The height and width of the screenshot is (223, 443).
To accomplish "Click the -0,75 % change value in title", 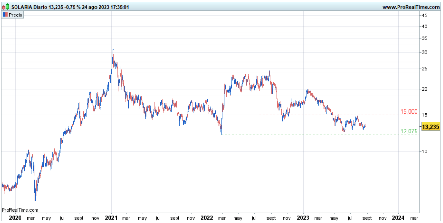I will tap(72, 7).
